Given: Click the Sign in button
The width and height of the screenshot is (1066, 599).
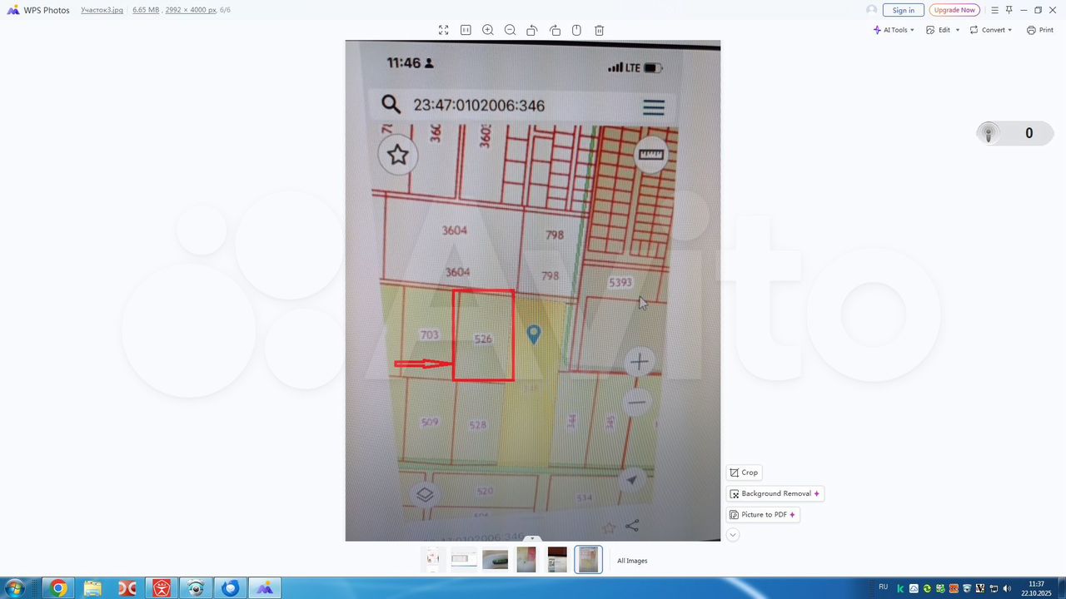Looking at the screenshot, I should pos(903,10).
